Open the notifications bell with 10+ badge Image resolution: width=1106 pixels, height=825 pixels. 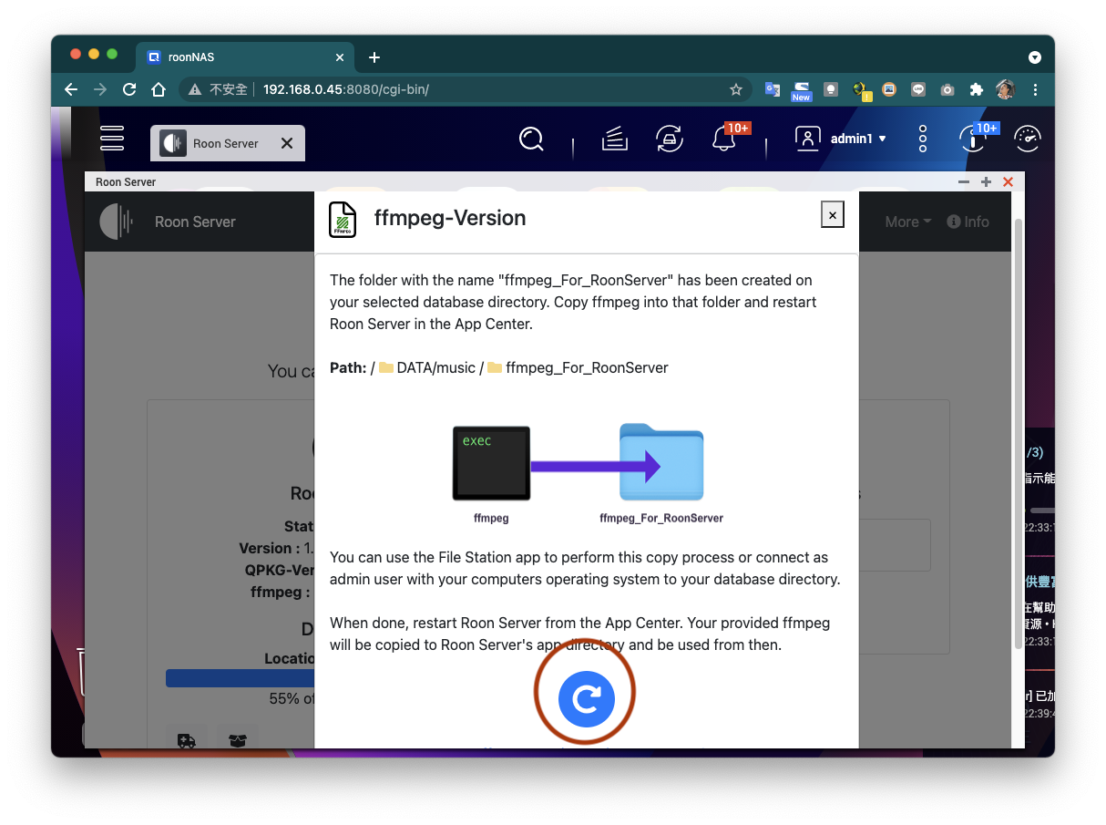tap(726, 139)
